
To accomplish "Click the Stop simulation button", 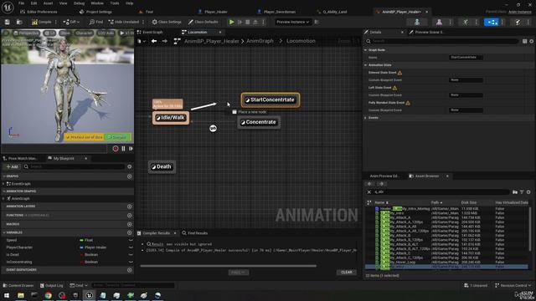I will pyautogui.click(x=248, y=22).
